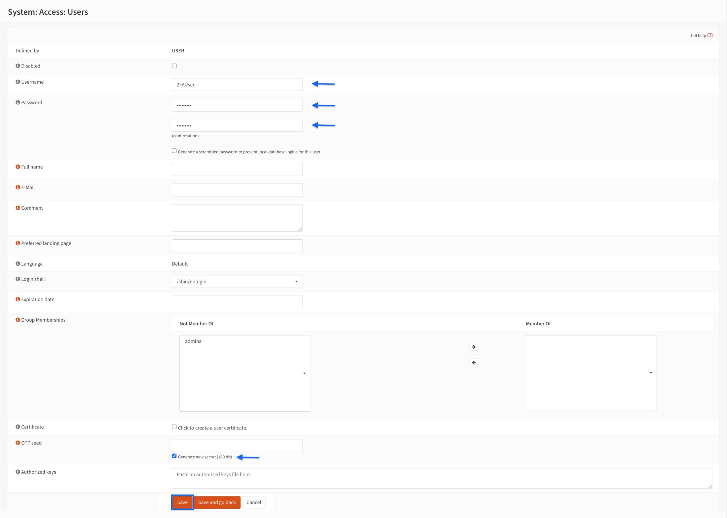Screen dimensions: 727x518
Task: Click the OTP seed input field
Action: click(237, 446)
